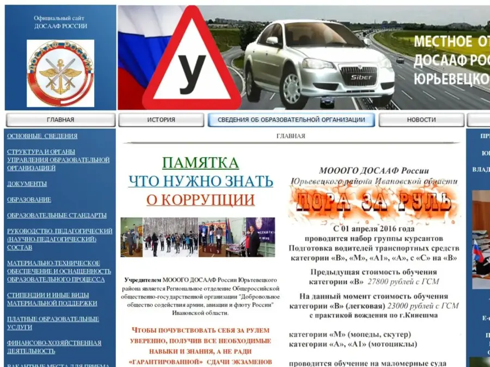Open the 'История' navigation tab
Image resolution: width=490 pixels, height=367 pixels.
pos(161,120)
